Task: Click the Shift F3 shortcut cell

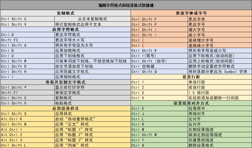Action: click(27, 40)
